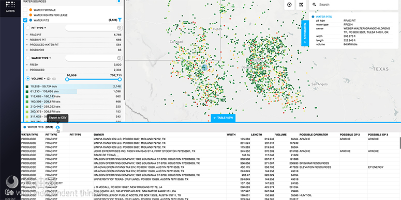This screenshot has height=200, width=401.
Task: Collapse the Attributes side tab
Action: tap(305, 33)
